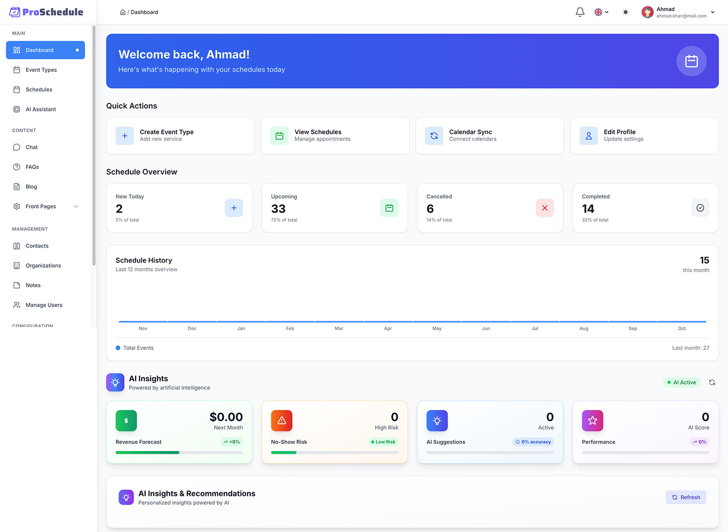The image size is (728, 532).
Task: Click the Schedules calendar icon in sidebar
Action: pyautogui.click(x=17, y=90)
